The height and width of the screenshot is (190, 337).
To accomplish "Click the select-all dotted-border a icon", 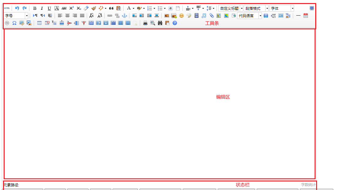I will 170,8.
